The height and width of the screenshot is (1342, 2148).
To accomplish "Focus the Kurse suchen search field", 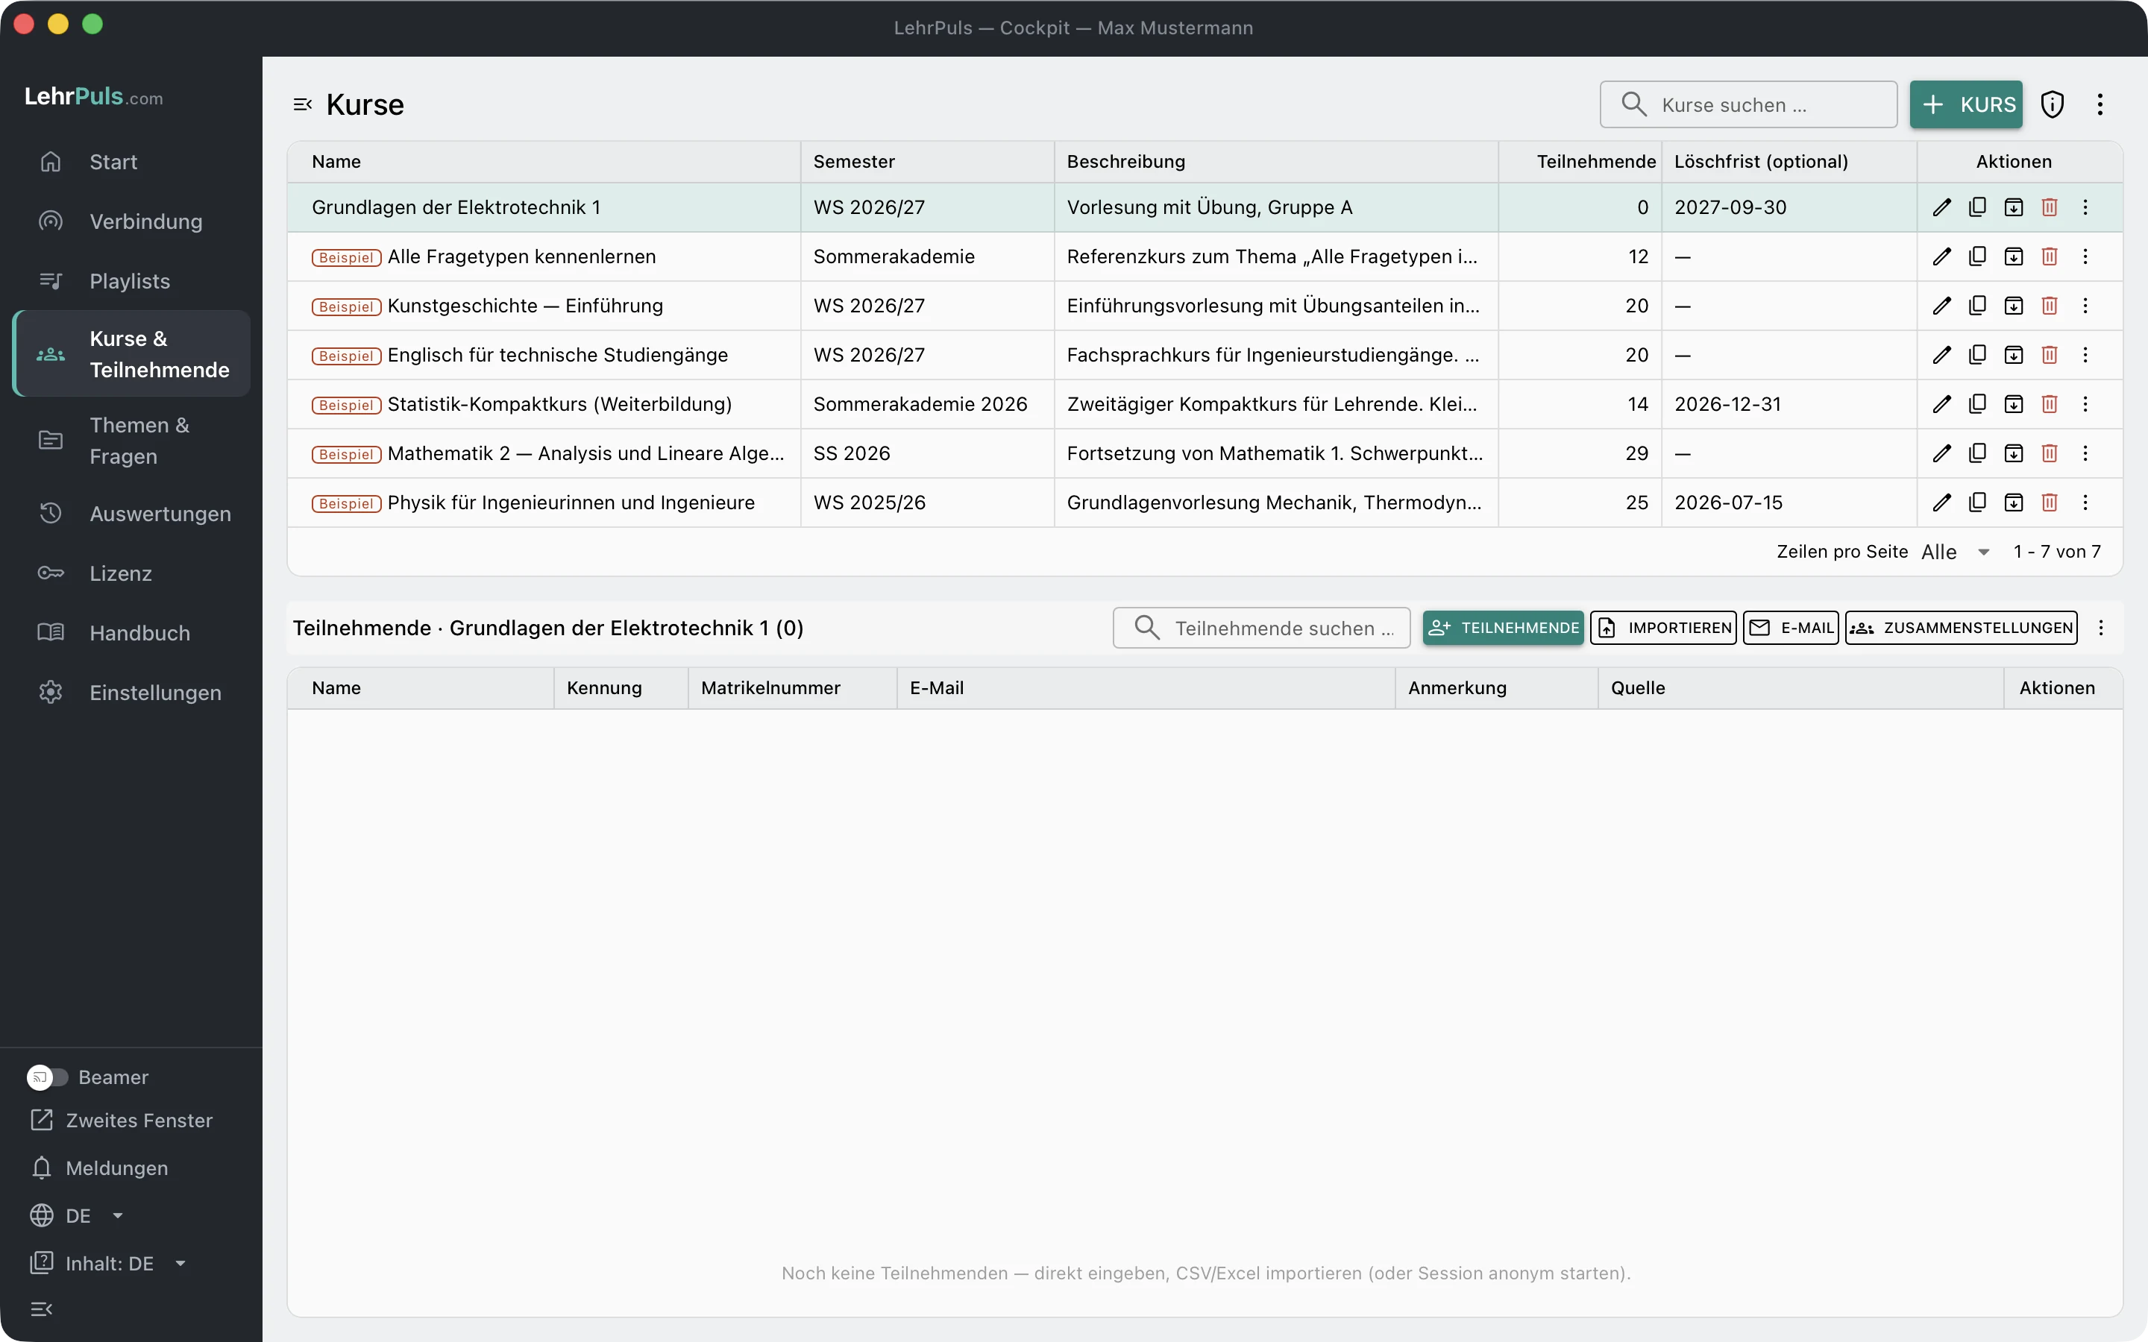I will (1747, 104).
